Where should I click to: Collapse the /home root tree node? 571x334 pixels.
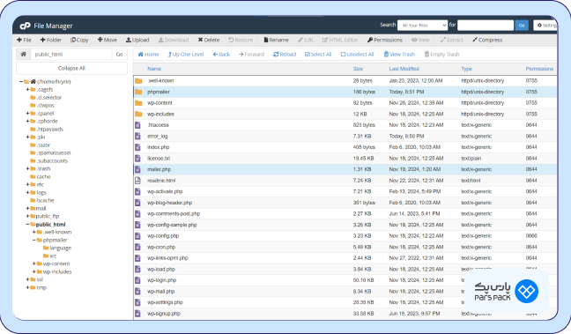(x=21, y=82)
